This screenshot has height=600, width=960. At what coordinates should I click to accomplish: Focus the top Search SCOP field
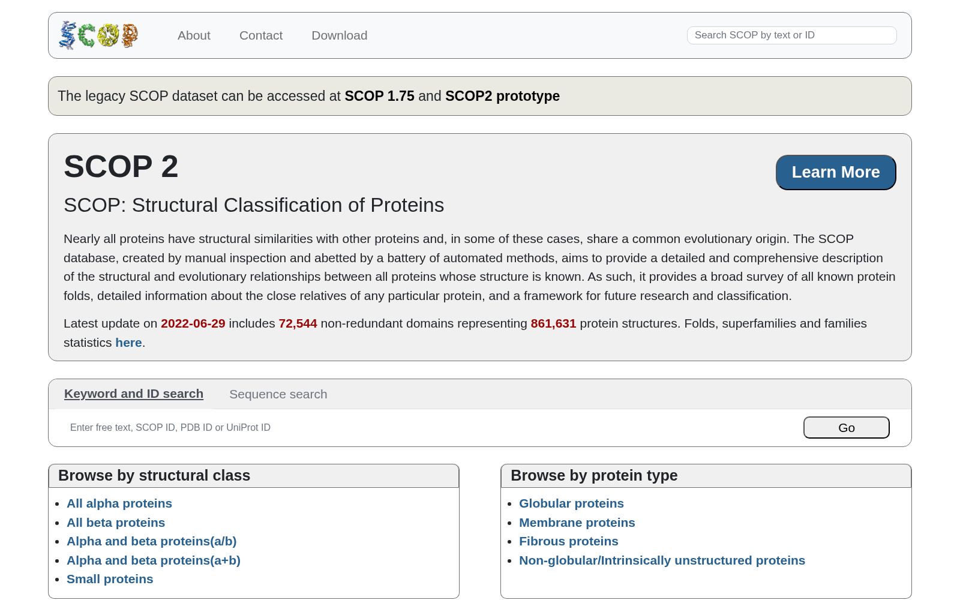pos(792,35)
